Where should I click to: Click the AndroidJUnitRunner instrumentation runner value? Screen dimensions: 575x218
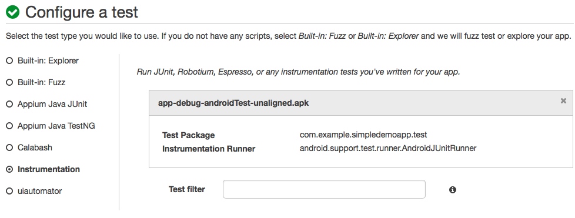tap(388, 149)
